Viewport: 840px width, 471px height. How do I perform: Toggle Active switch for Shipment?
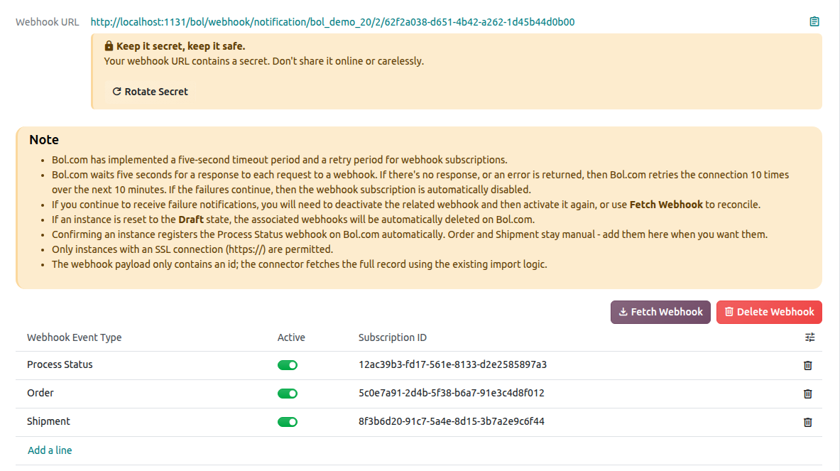tap(288, 422)
